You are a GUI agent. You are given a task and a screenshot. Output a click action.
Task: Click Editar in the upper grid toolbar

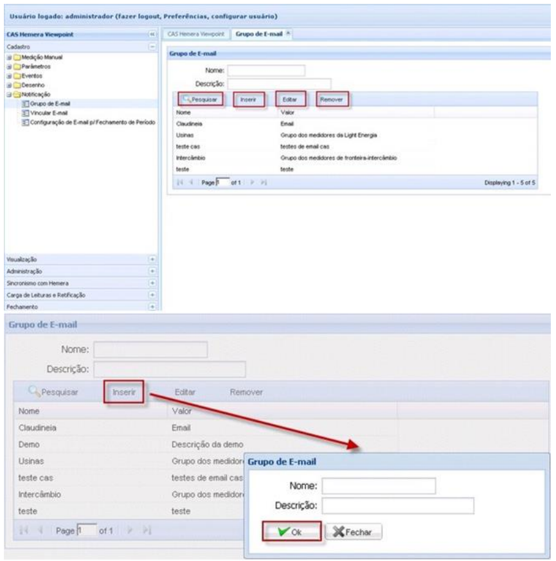click(x=289, y=100)
